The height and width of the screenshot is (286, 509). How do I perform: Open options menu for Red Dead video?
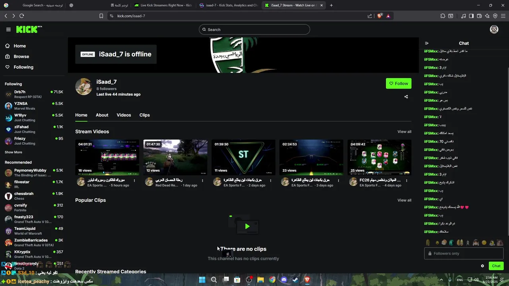click(x=202, y=180)
